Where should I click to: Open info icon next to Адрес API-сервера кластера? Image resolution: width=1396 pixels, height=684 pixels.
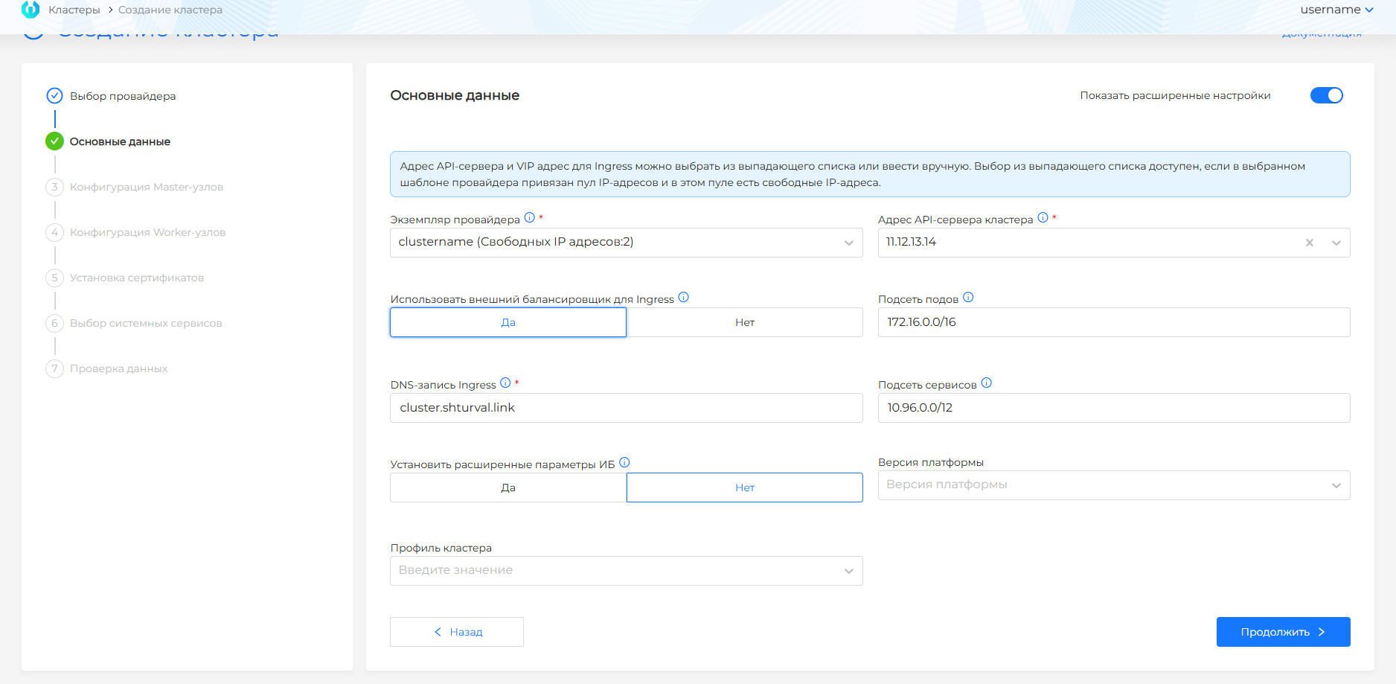pos(1043,217)
